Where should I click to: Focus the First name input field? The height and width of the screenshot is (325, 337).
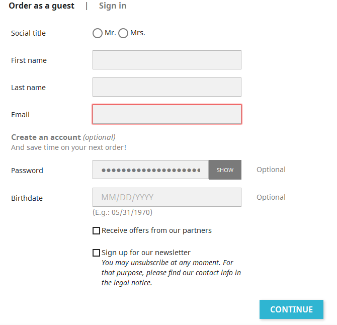coord(166,60)
